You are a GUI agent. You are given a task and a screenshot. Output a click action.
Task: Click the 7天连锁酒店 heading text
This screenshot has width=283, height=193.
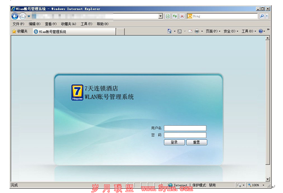click(x=101, y=88)
